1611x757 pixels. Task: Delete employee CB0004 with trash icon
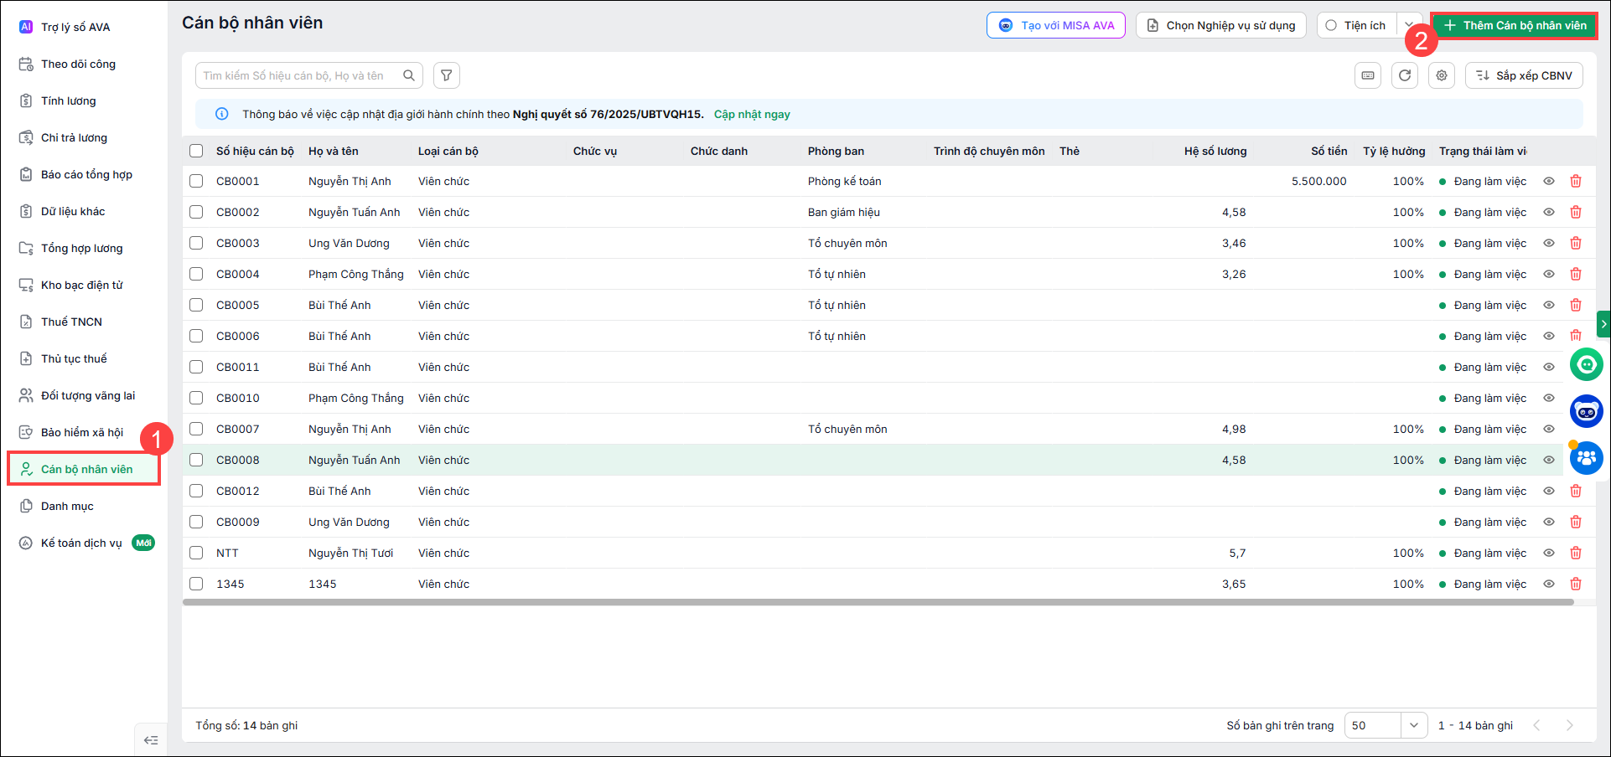1576,274
